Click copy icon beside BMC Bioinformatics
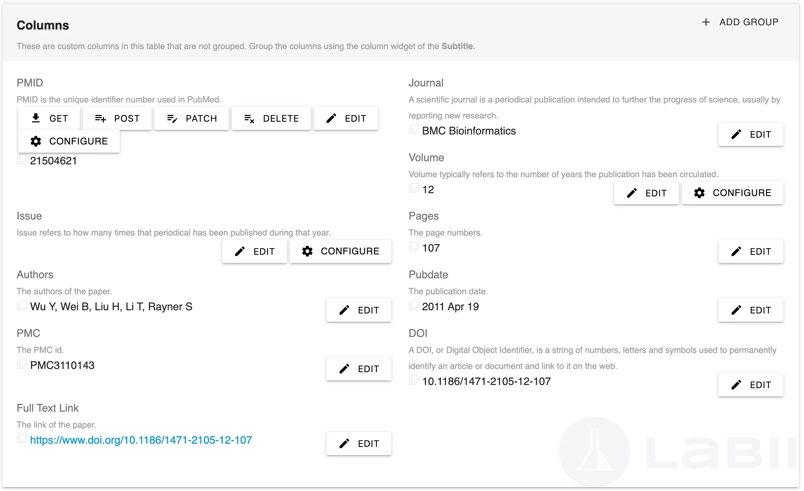 [x=414, y=129]
